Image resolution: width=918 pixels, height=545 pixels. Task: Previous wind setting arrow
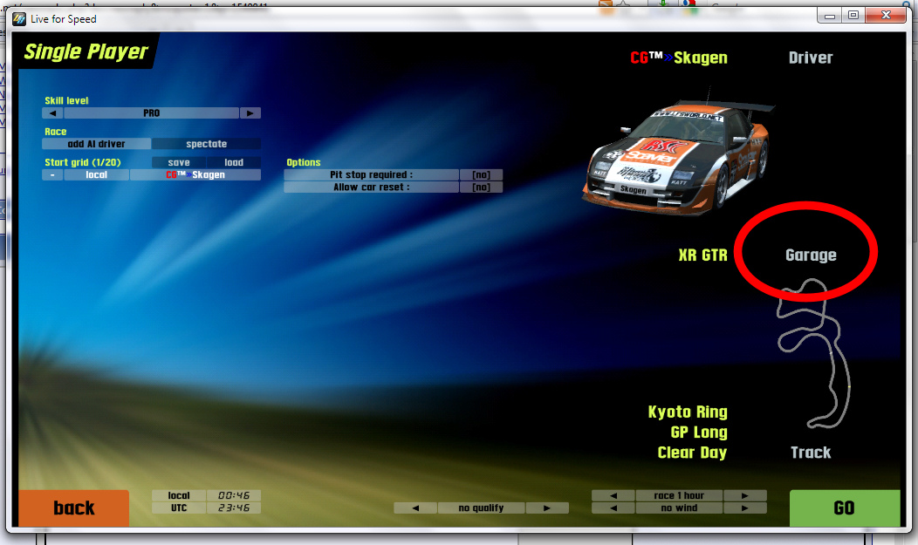click(x=613, y=508)
